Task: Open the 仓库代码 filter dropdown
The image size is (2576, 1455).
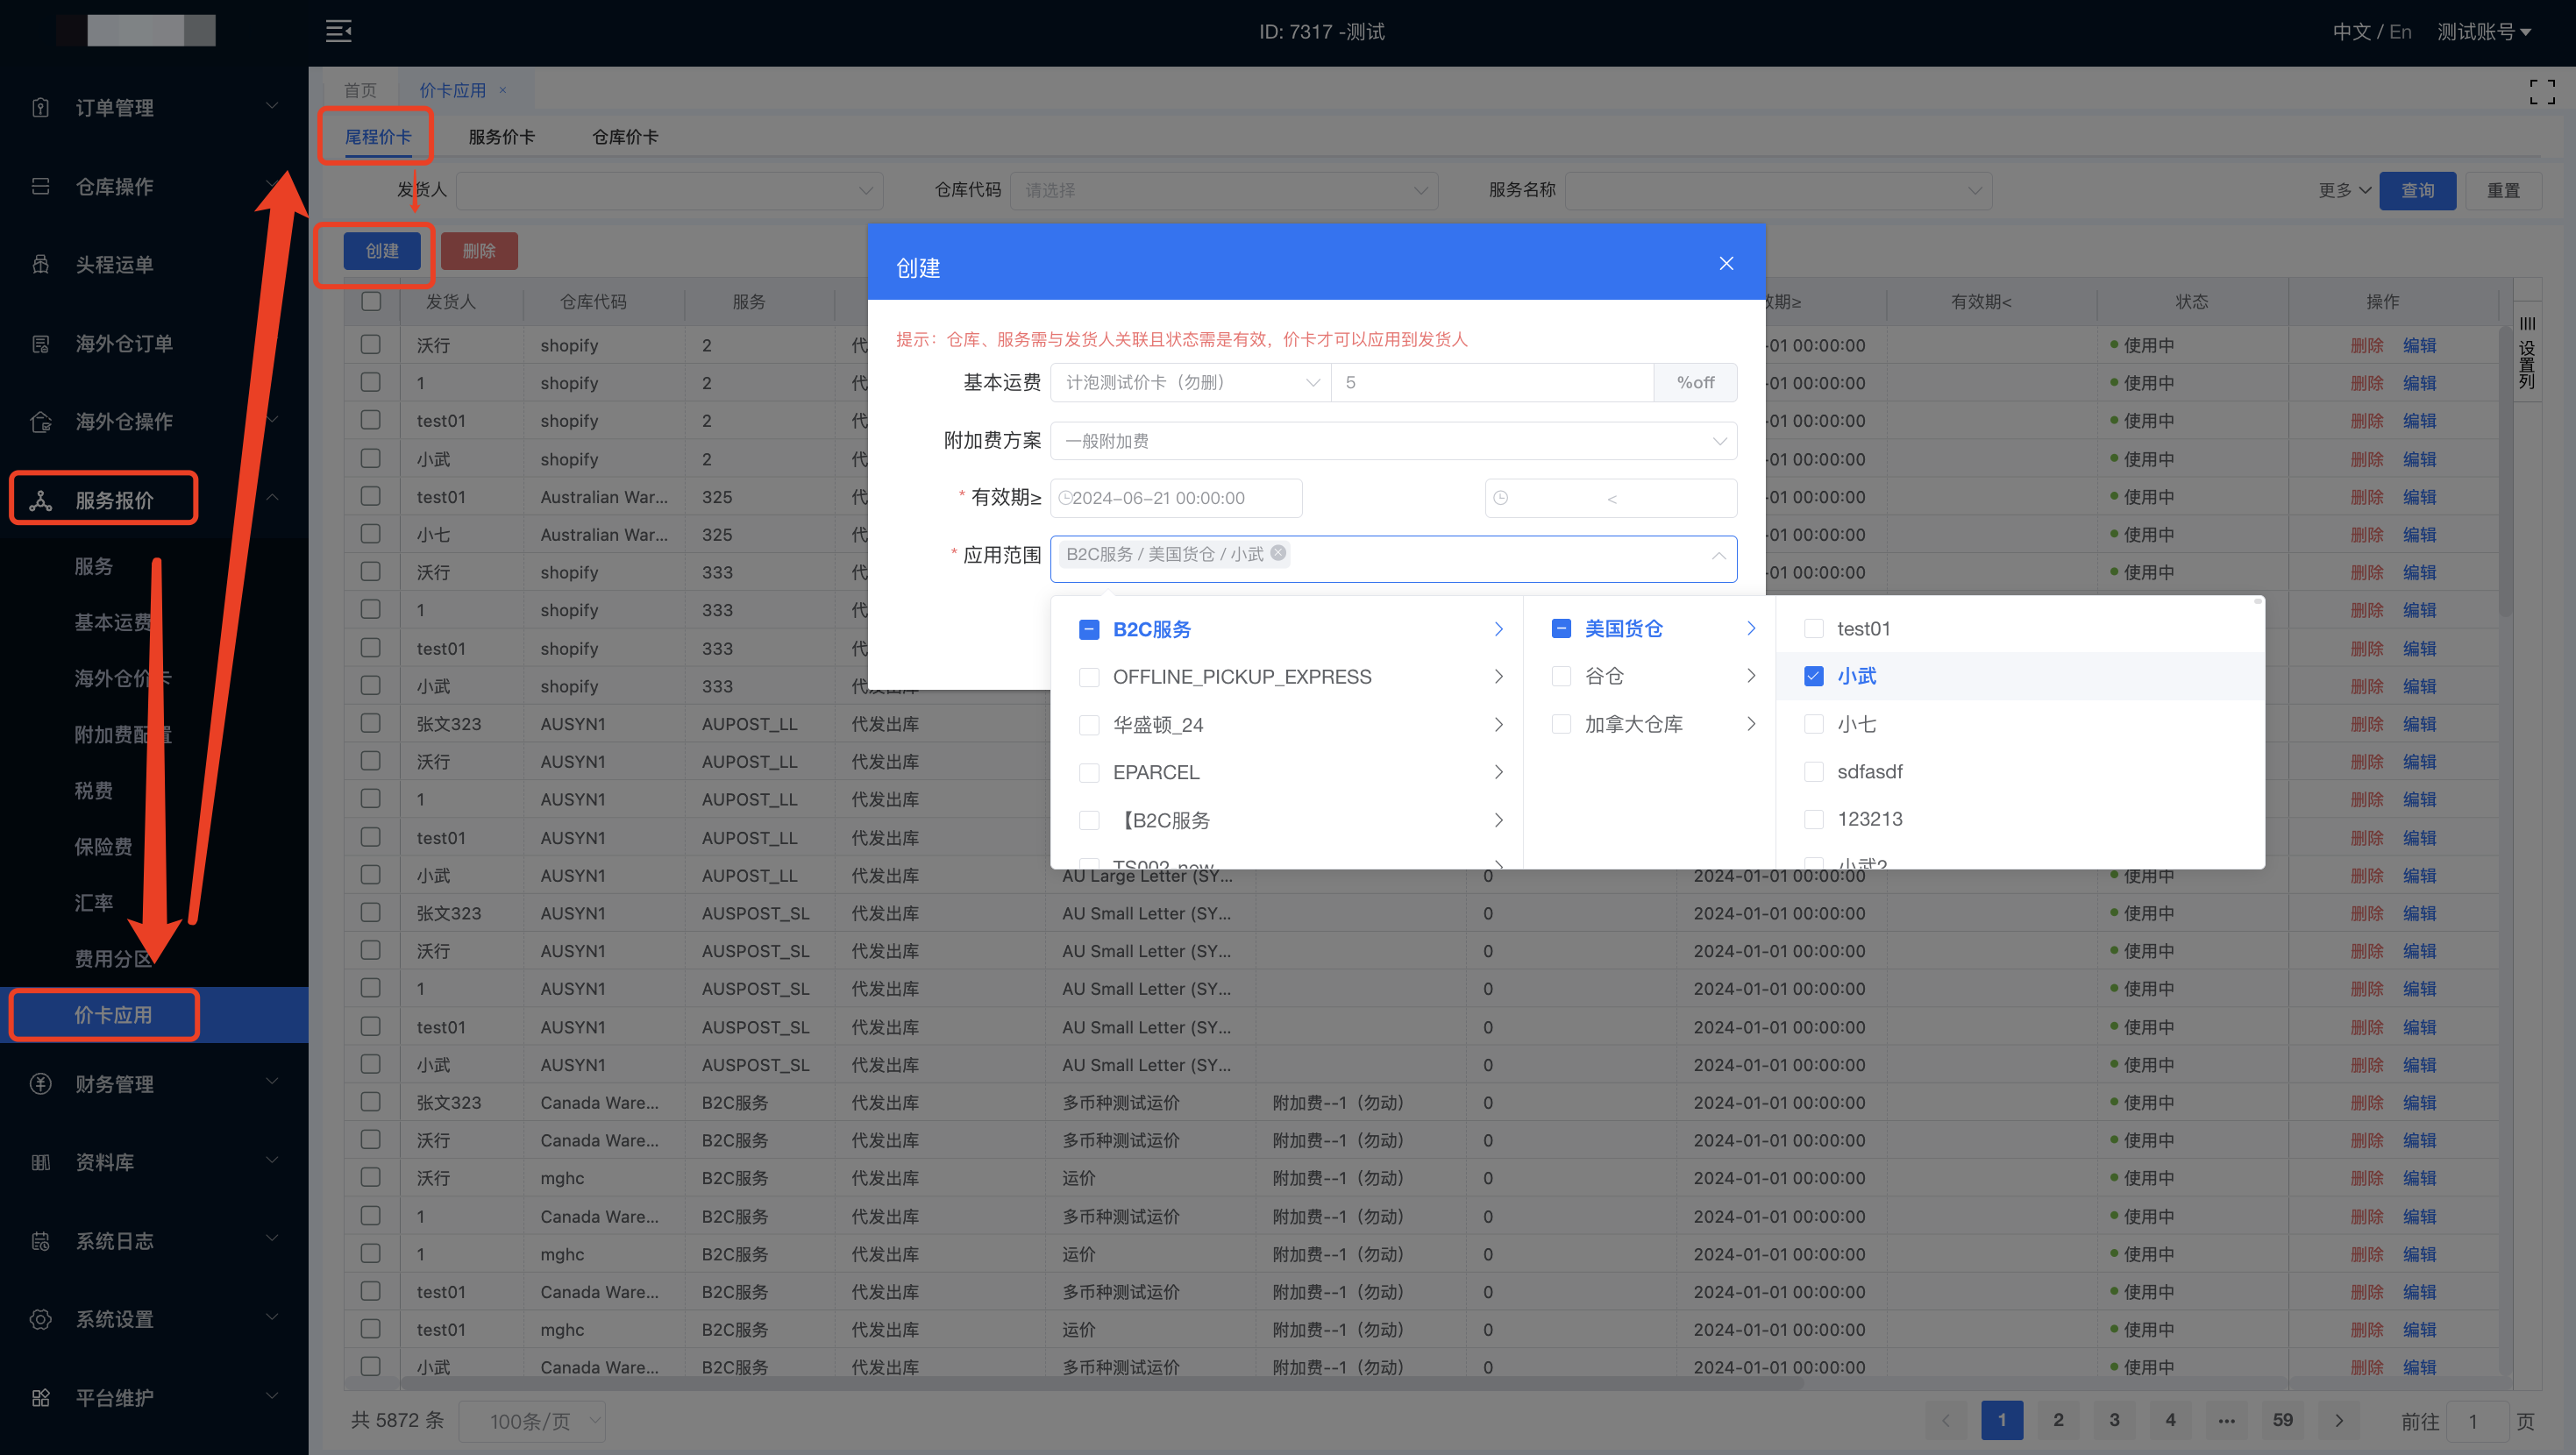Action: tap(1224, 190)
